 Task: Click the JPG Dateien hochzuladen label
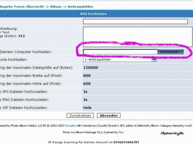click(x=24, y=92)
